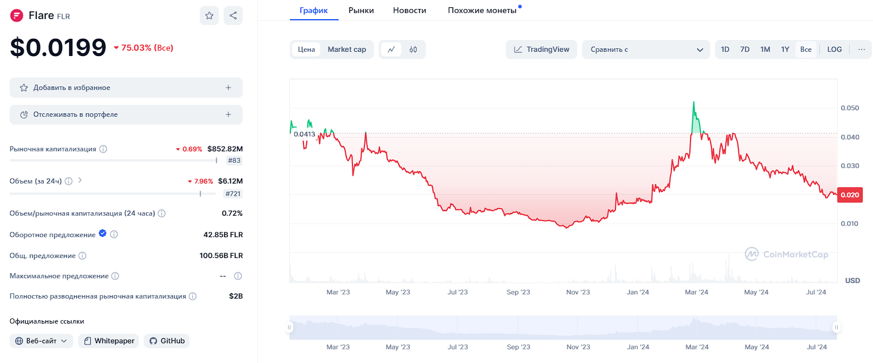873x363 pixels.
Task: Click the $2B fully diluted value
Action: (x=236, y=296)
